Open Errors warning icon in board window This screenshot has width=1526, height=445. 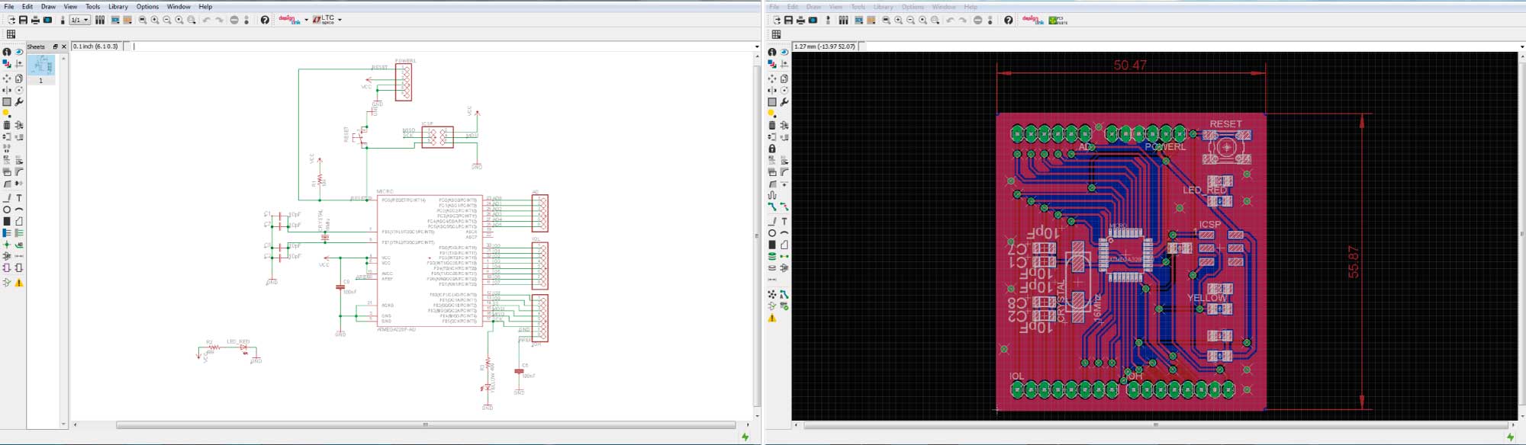click(x=772, y=318)
